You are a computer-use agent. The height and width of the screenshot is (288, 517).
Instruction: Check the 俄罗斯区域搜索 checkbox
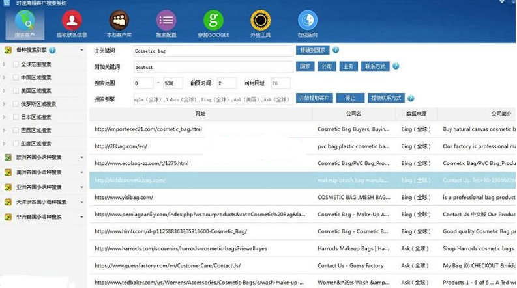click(16, 104)
